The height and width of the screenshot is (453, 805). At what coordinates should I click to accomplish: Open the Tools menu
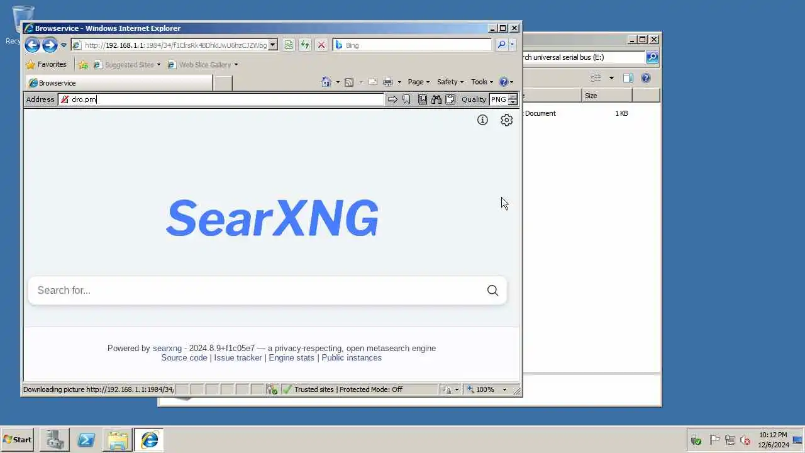[x=482, y=82]
